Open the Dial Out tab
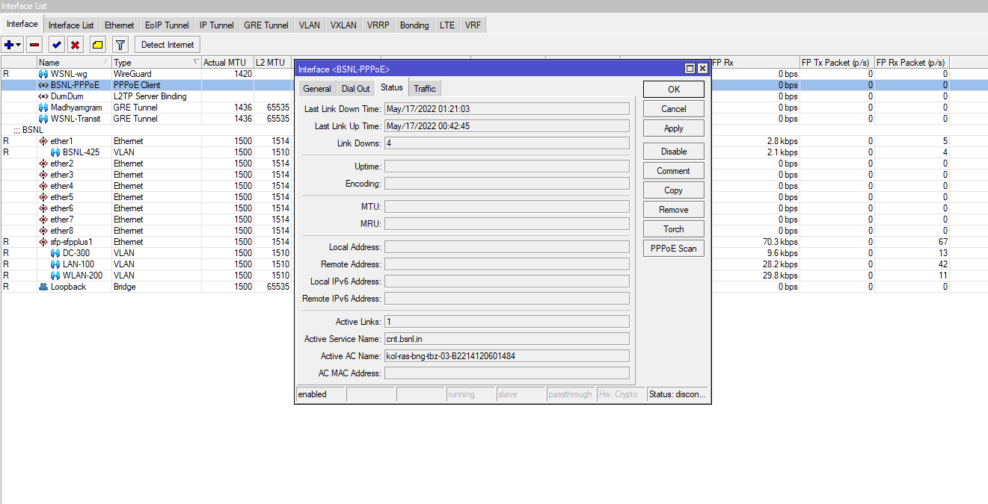Screen dimensions: 988x504 pyautogui.click(x=355, y=87)
